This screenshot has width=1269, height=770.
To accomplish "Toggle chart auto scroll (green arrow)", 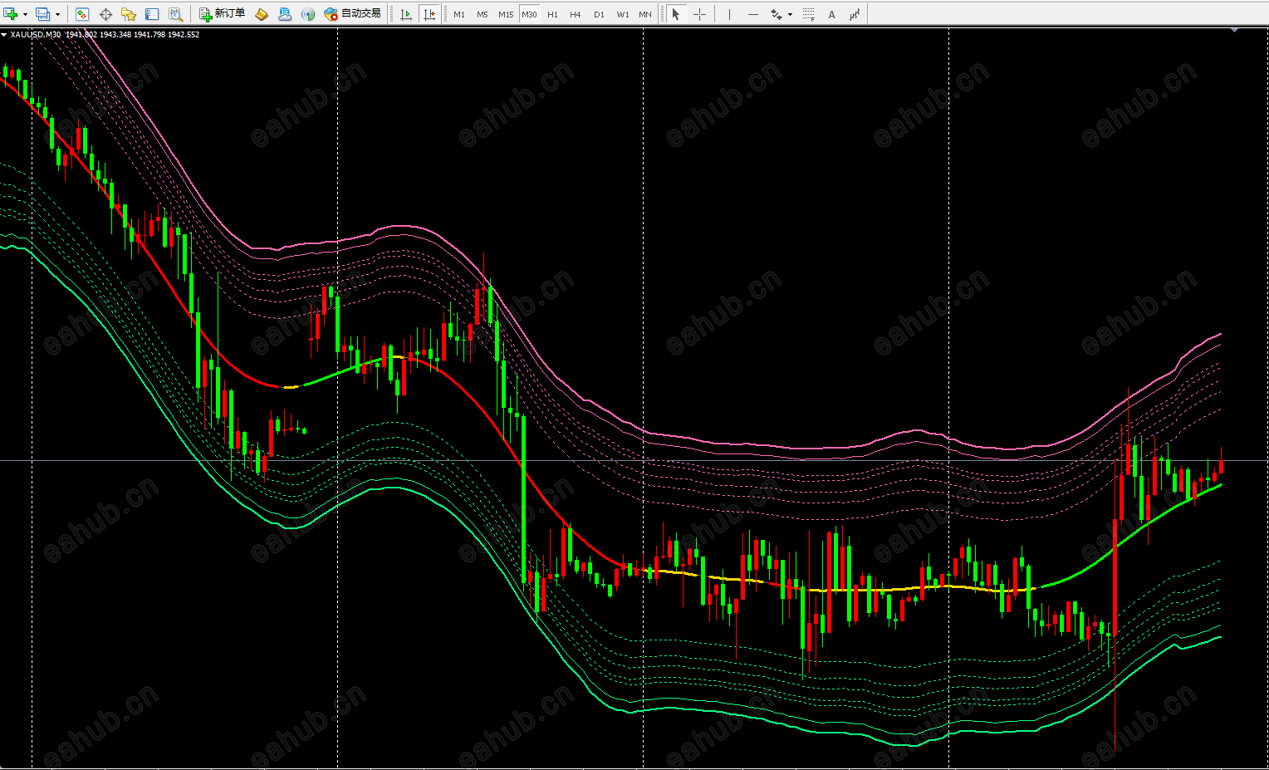I will (x=406, y=14).
